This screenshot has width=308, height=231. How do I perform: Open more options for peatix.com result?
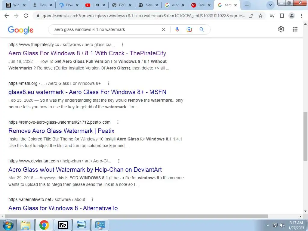point(118,122)
